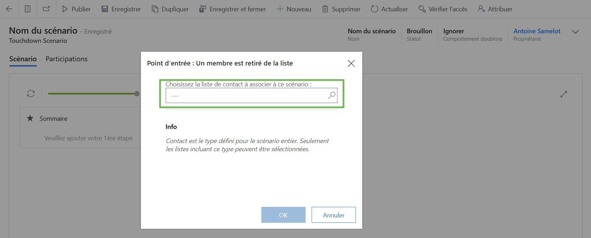Delete the scenario with Supprimer
Viewport: 591px width, 238px height.
[x=341, y=9]
